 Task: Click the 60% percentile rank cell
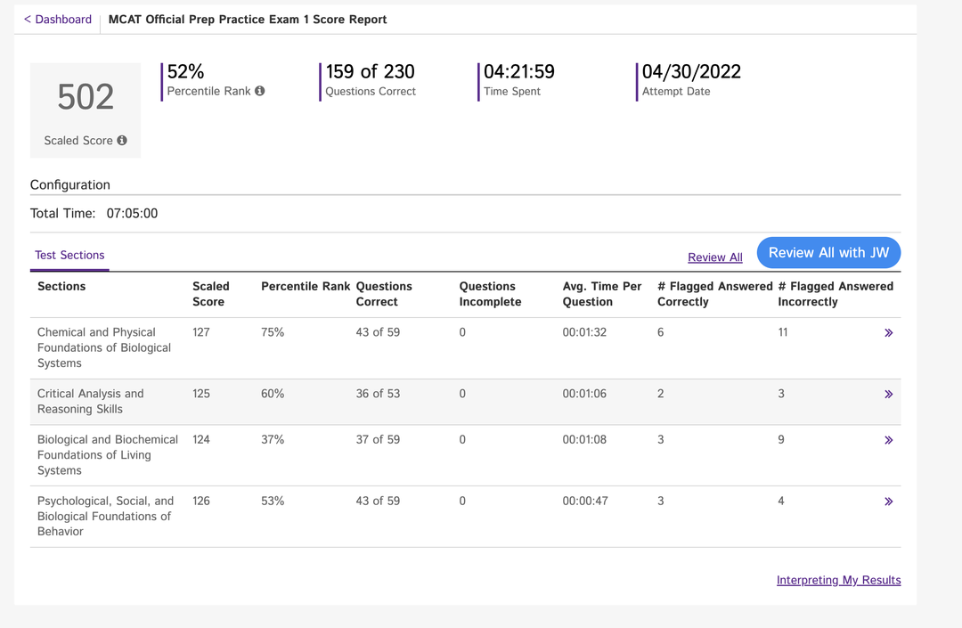tap(273, 394)
